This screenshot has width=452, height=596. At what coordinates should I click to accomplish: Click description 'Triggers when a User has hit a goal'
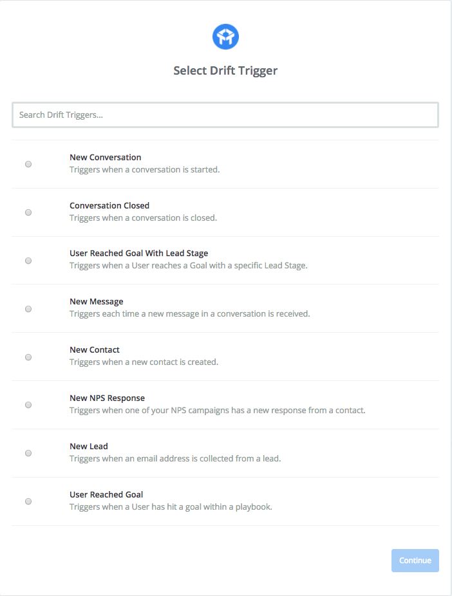click(171, 507)
